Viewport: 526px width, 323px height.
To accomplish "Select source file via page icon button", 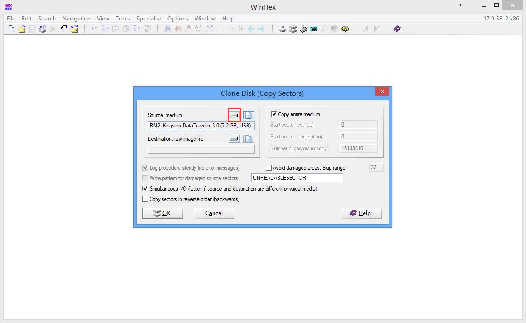I will point(248,115).
